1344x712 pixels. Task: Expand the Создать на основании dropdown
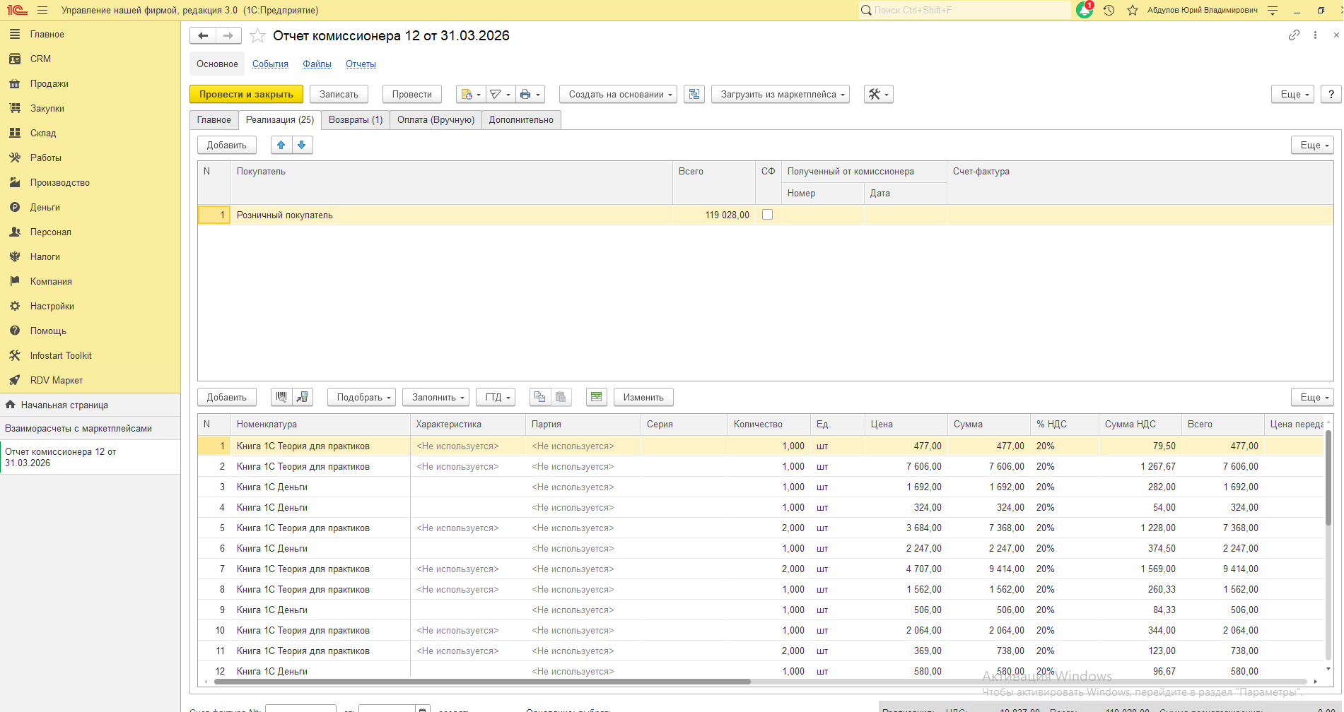tap(619, 94)
